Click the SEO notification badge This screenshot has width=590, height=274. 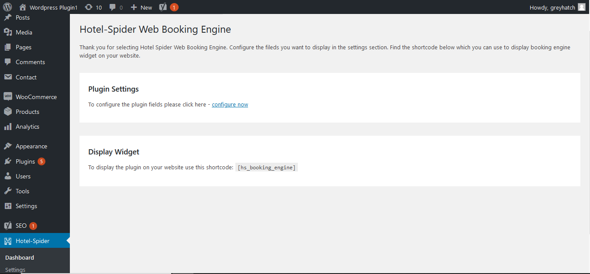(x=33, y=226)
